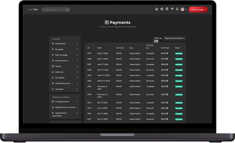Expand the Applications submitted chevron arrow
235x143 pixels.
pyautogui.click(x=77, y=113)
